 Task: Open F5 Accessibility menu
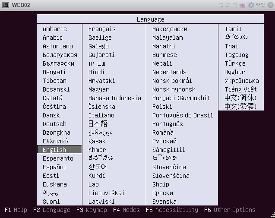point(172,210)
